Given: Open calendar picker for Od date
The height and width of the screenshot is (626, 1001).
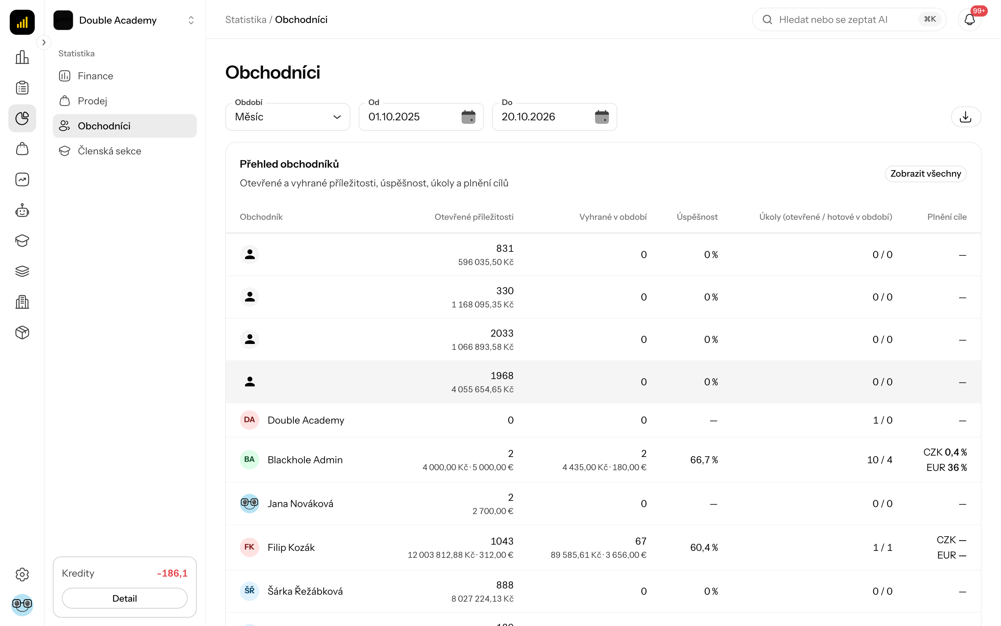Looking at the screenshot, I should [x=468, y=117].
